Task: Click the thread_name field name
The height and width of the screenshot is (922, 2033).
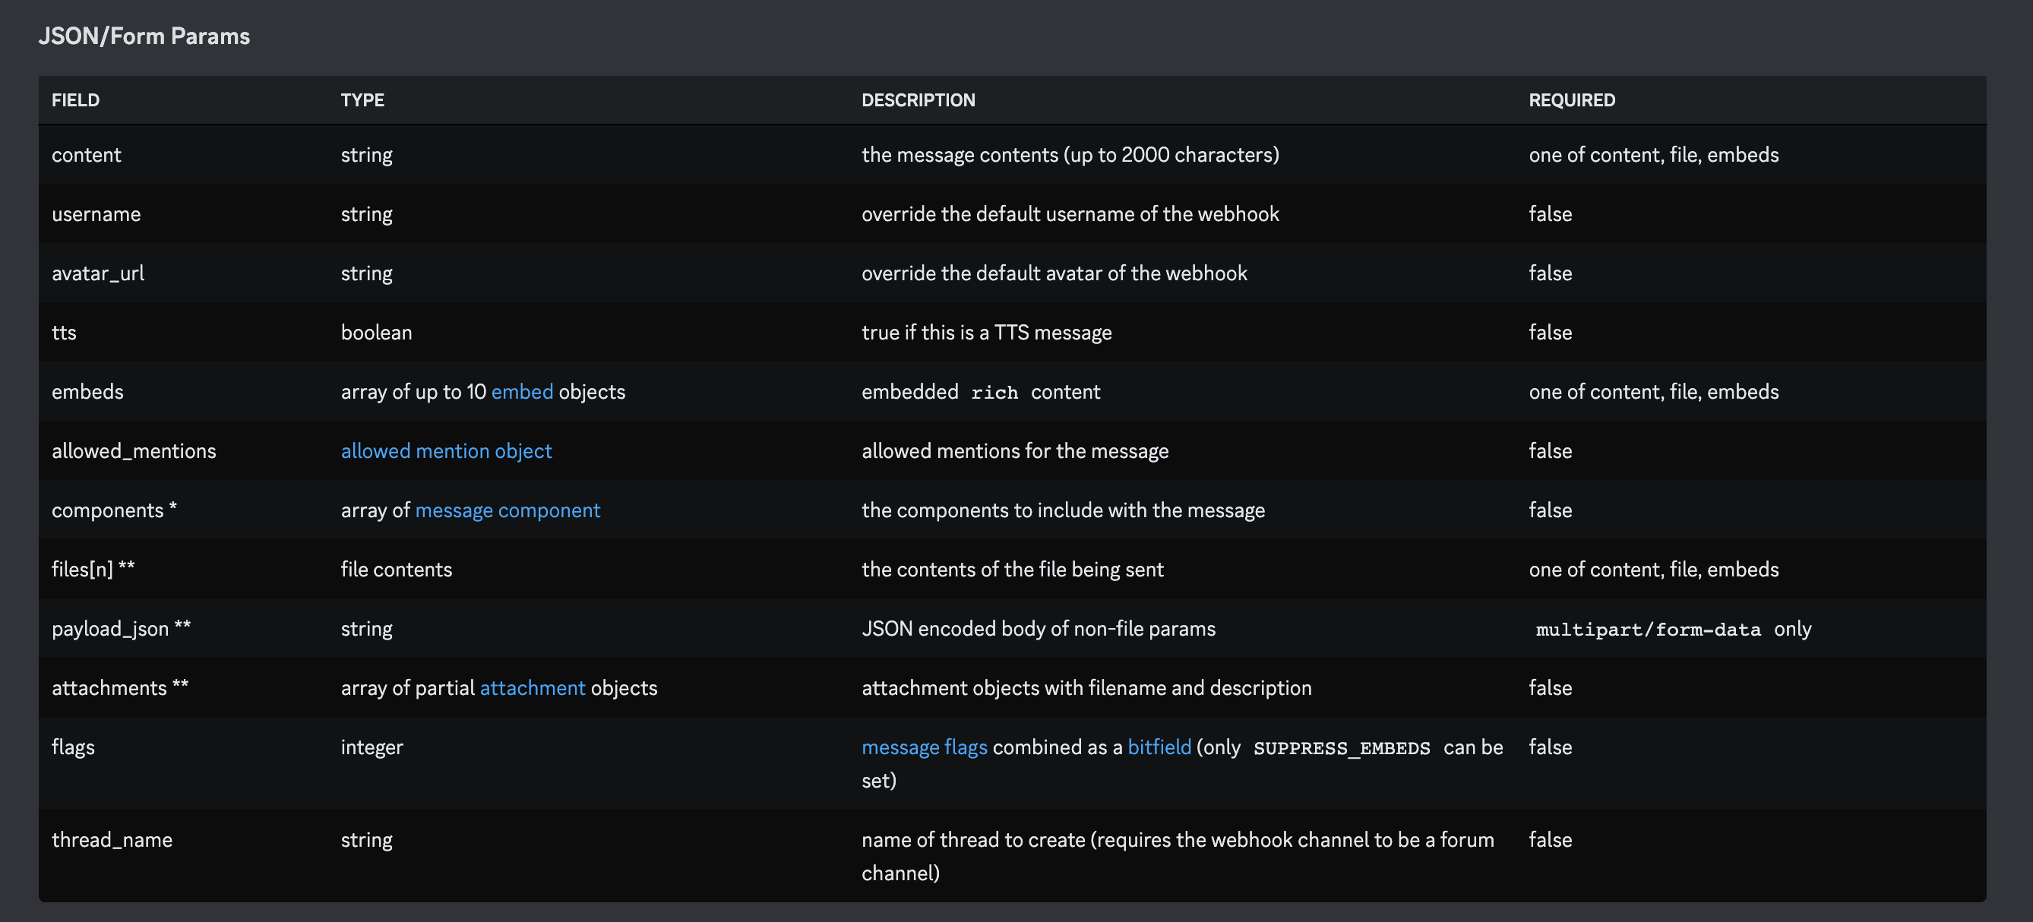Action: (x=112, y=840)
